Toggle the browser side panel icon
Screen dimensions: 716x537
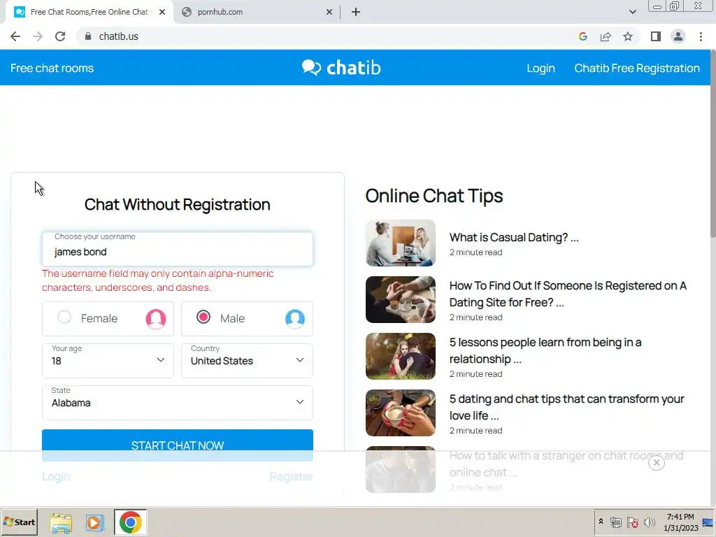pyautogui.click(x=656, y=36)
